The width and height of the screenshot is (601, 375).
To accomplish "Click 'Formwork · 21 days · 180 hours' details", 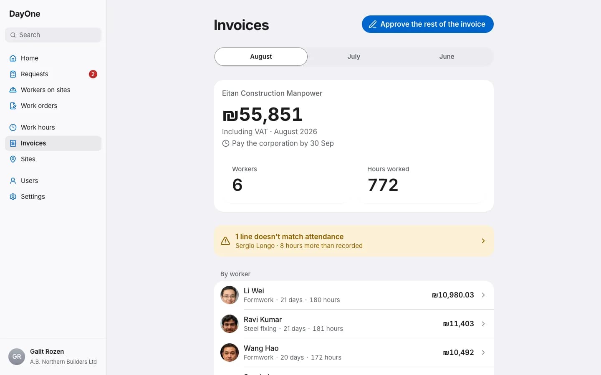I will coord(292,300).
